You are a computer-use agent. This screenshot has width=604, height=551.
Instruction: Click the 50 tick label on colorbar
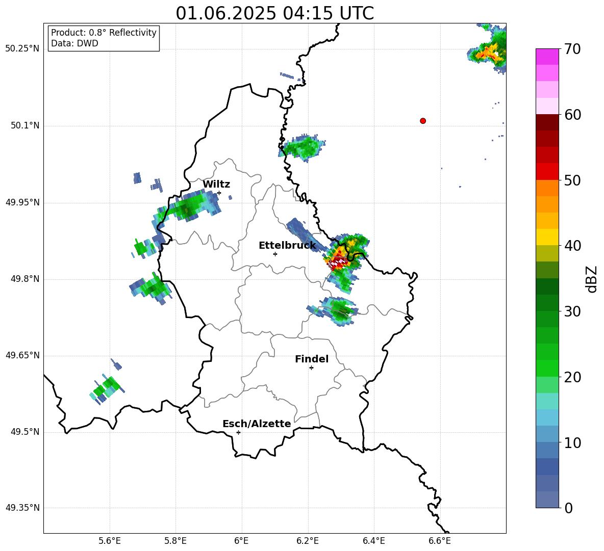[x=572, y=180]
